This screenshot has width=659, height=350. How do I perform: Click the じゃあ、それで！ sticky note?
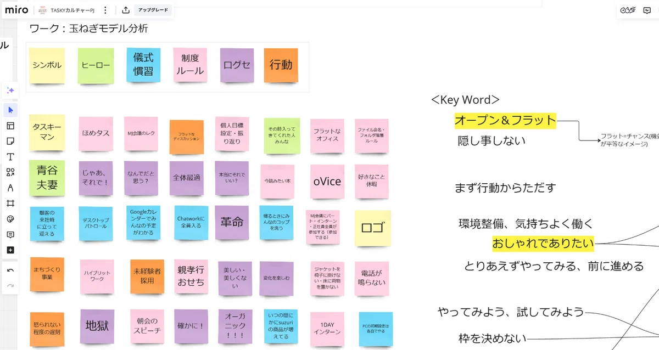[96, 178]
